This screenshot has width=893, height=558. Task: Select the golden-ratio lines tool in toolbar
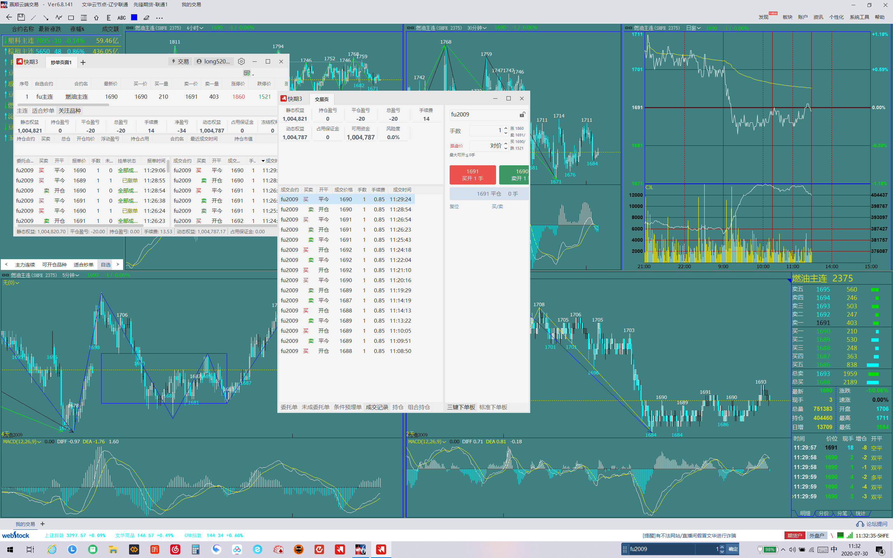pyautogui.click(x=84, y=17)
